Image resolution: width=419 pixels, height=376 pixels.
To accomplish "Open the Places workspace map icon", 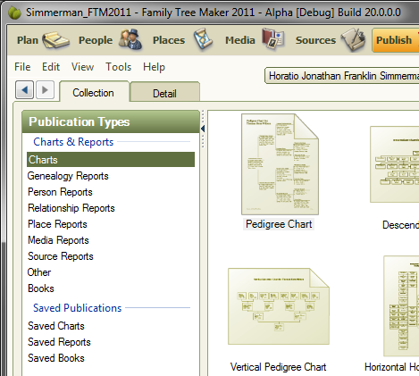I will pos(203,39).
